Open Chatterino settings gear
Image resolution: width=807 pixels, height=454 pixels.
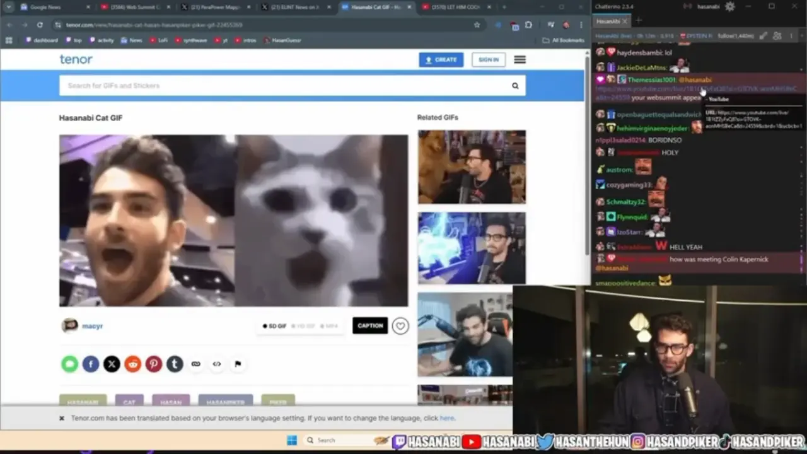coord(729,6)
